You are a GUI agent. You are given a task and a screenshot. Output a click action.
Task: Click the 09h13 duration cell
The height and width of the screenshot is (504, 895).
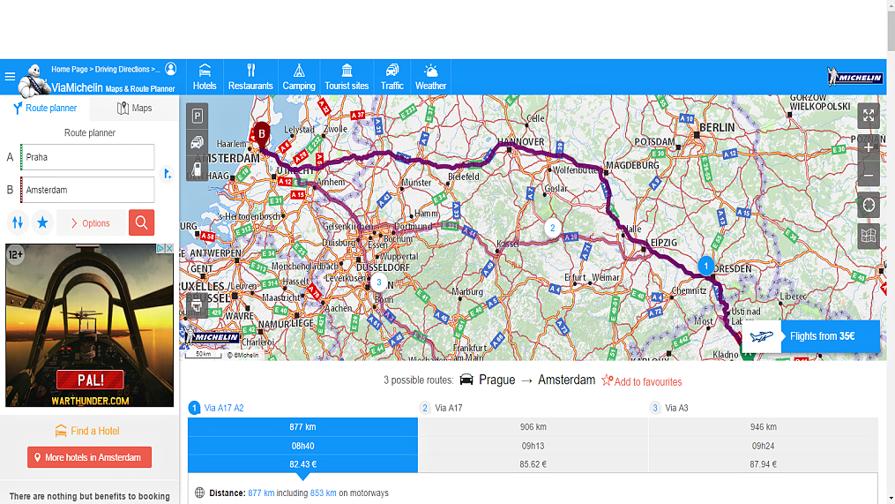(533, 446)
